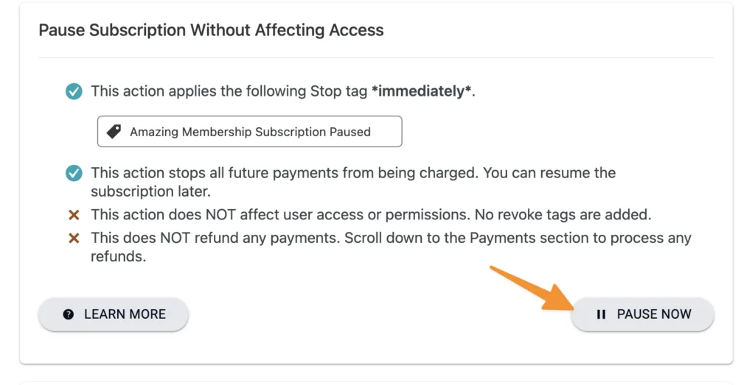755x385 pixels.
Task: Click the X icon beside the refund statement
Action: [74, 239]
